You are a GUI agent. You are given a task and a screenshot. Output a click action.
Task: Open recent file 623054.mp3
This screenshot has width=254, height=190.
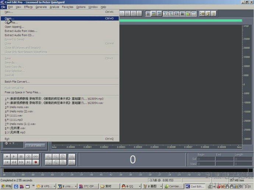(60, 98)
